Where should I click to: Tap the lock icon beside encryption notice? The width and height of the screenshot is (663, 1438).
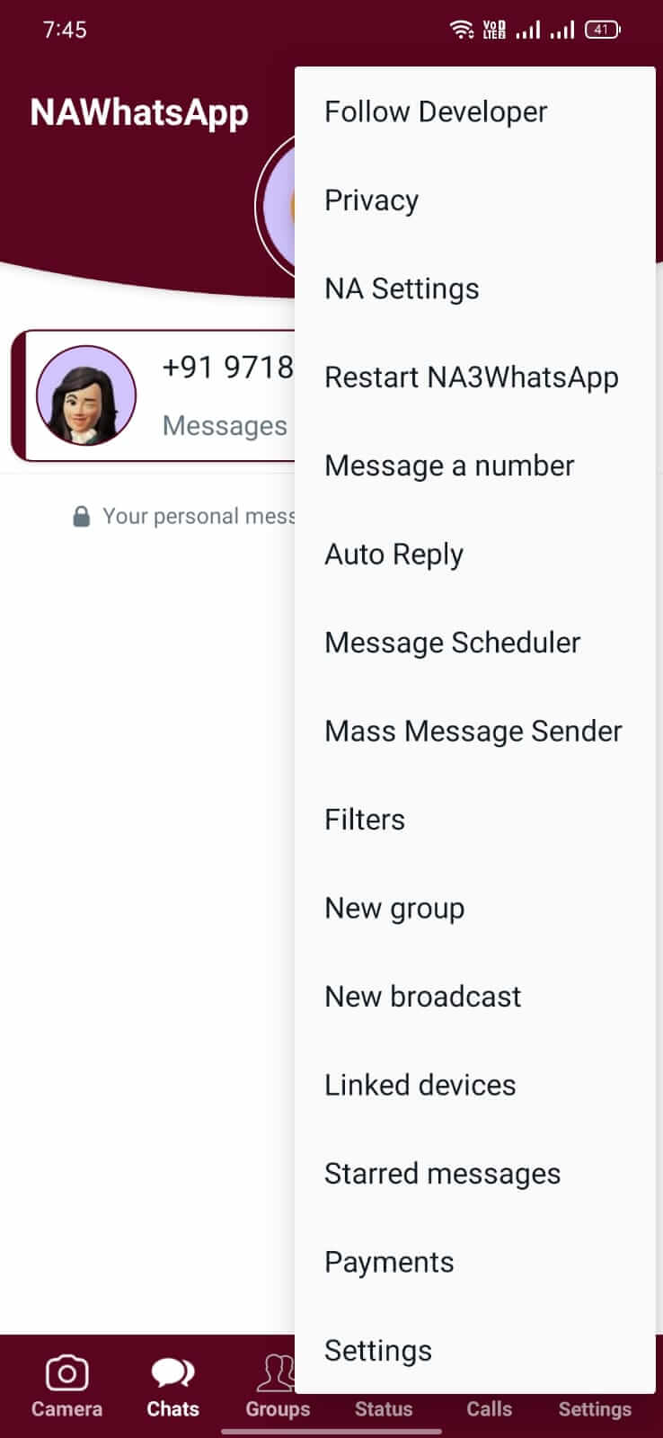[x=81, y=516]
